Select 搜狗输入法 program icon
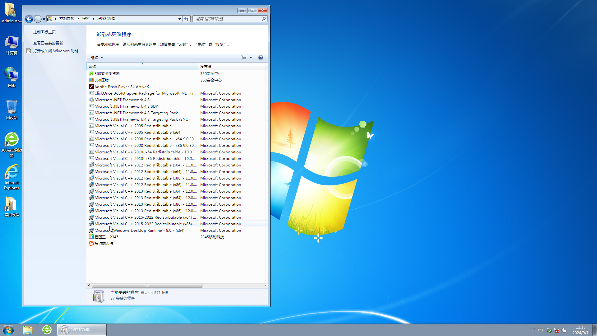The width and height of the screenshot is (597, 336). pos(91,243)
